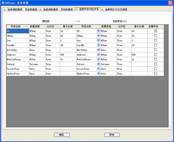Tick primary key checkbox for UpdateTime row

(x=156, y=74)
